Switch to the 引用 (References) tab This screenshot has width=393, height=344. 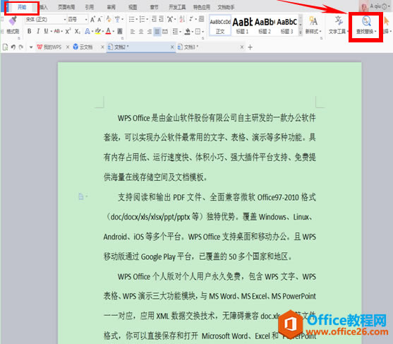[x=89, y=7]
